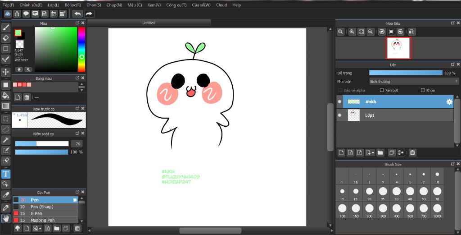Toggle Xén bớt clipping checkbox
This screenshot has width=461, height=235.
pyautogui.click(x=382, y=90)
